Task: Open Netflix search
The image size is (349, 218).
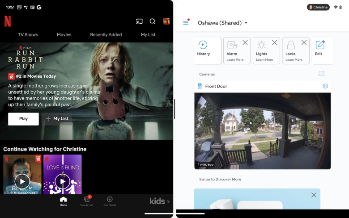Action: pos(153,21)
